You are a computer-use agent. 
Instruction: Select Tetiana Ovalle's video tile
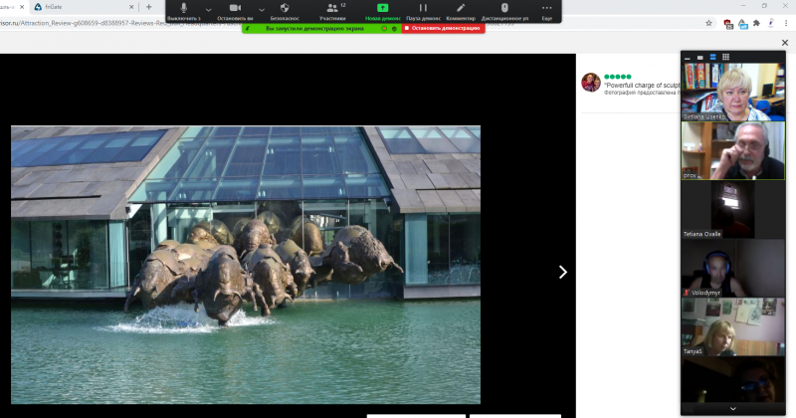pyautogui.click(x=733, y=209)
